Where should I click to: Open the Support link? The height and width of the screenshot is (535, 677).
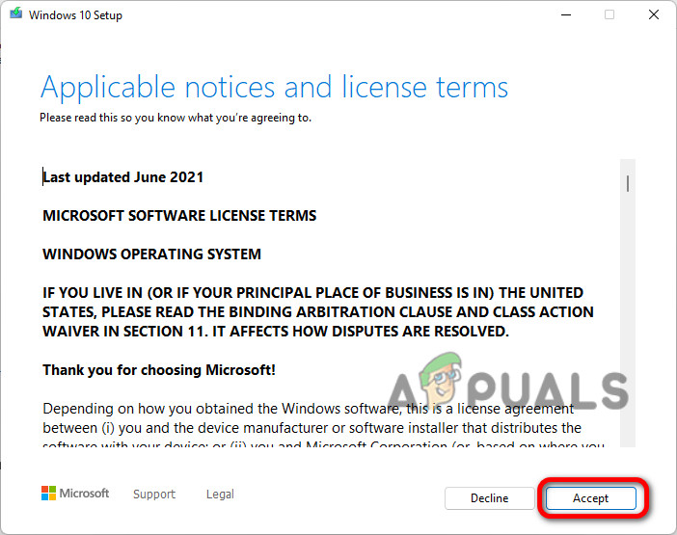[x=154, y=494]
